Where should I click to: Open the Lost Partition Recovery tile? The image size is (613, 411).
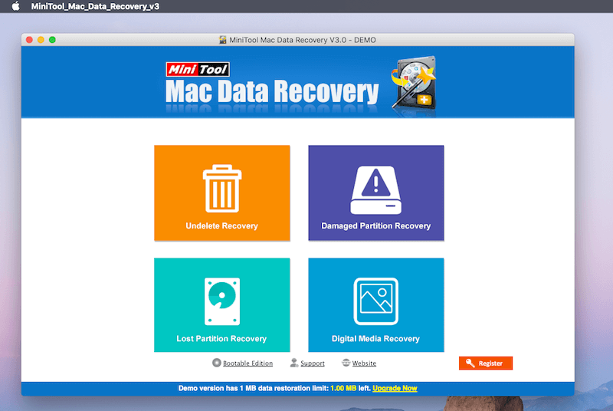pyautogui.click(x=221, y=305)
